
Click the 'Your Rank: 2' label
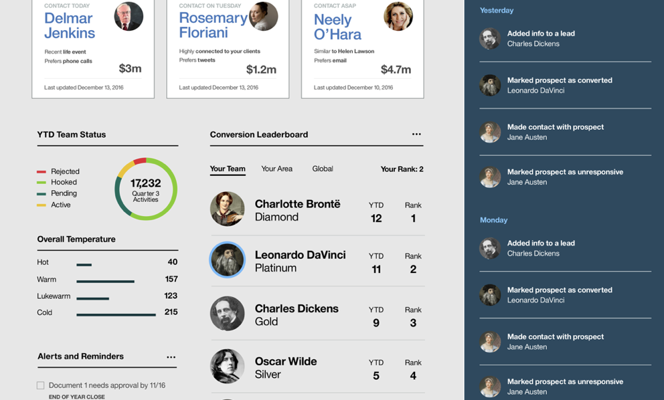click(x=402, y=169)
